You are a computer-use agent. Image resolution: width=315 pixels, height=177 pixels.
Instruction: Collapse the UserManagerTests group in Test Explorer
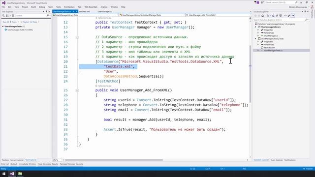click(3, 27)
